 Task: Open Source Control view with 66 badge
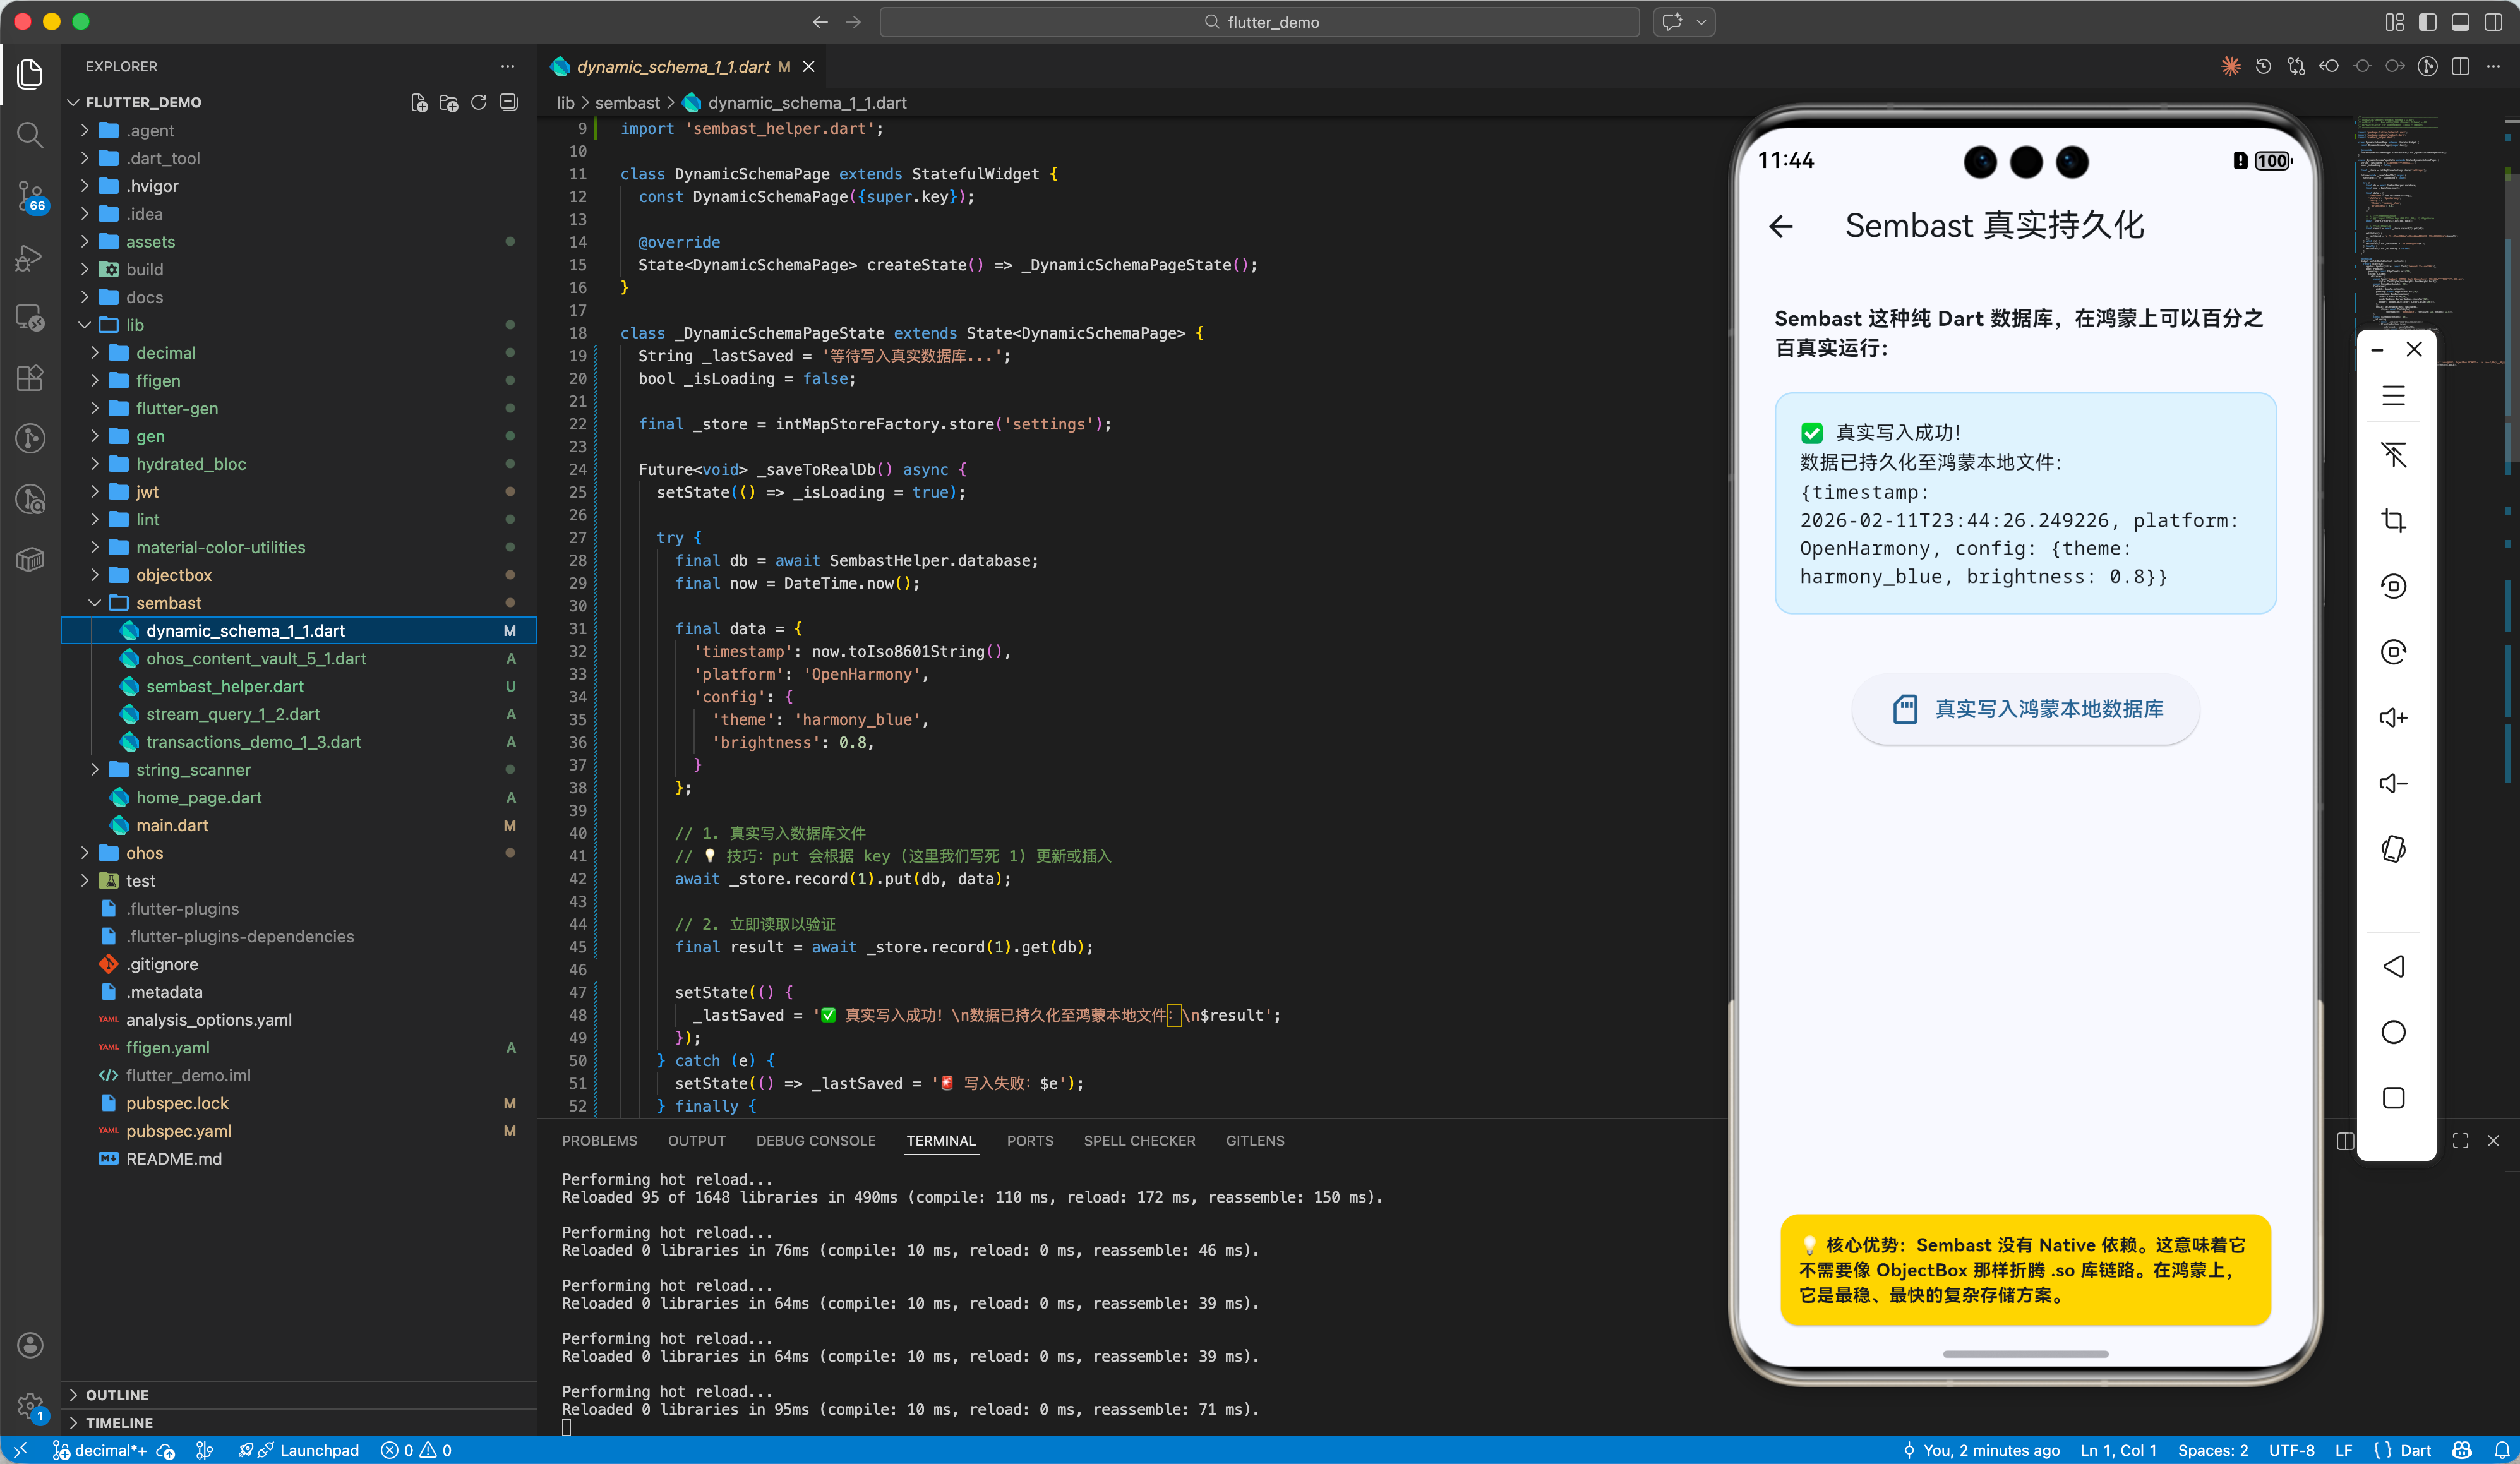coord(30,195)
